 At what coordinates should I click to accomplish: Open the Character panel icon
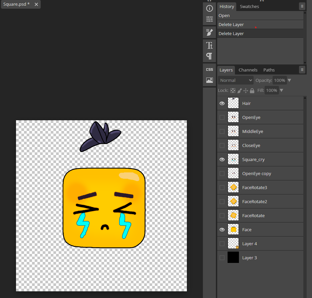pyautogui.click(x=209, y=45)
